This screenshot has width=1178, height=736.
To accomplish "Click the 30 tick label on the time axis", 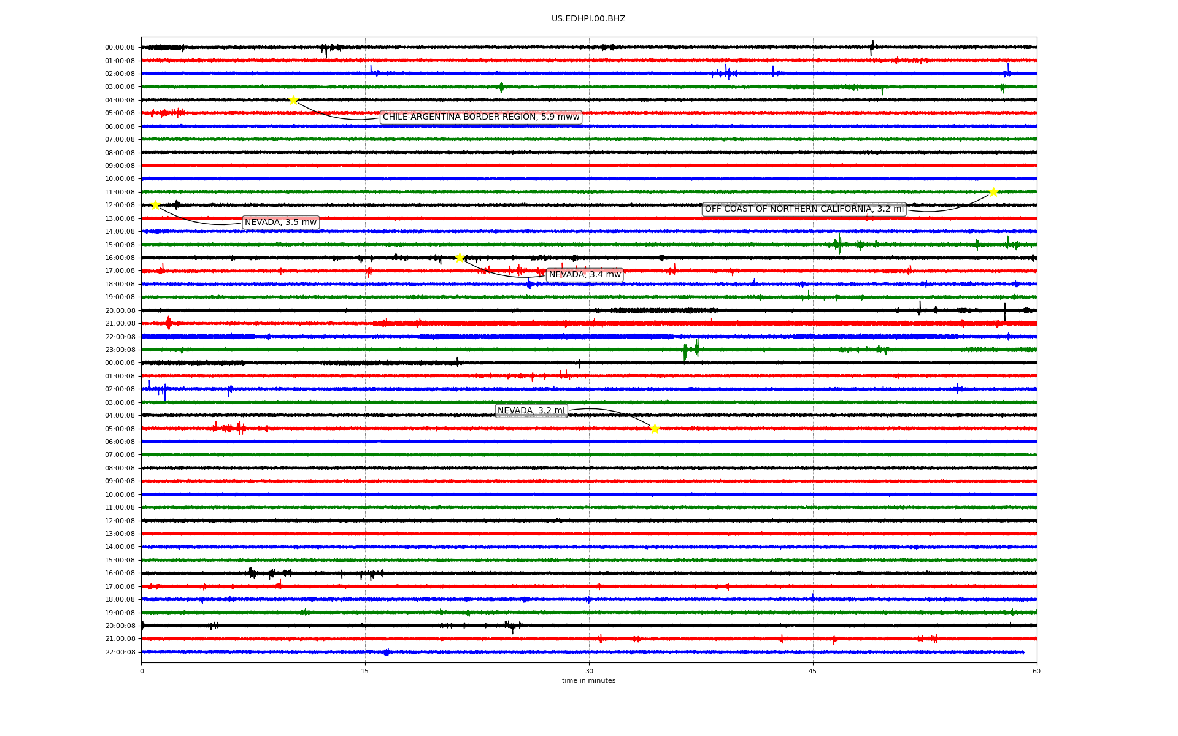I will 589,671.
